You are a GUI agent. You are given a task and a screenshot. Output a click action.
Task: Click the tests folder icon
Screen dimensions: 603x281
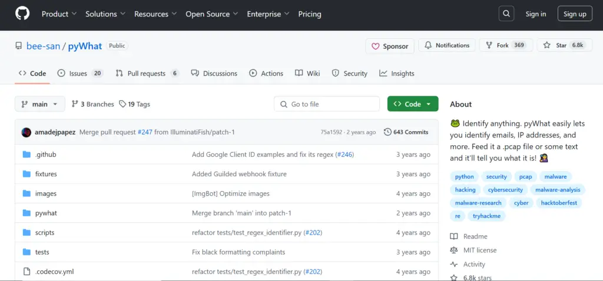[x=26, y=252]
